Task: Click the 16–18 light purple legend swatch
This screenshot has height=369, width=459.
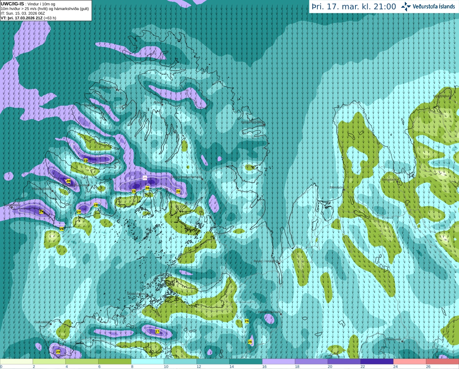Action: pos(279,361)
